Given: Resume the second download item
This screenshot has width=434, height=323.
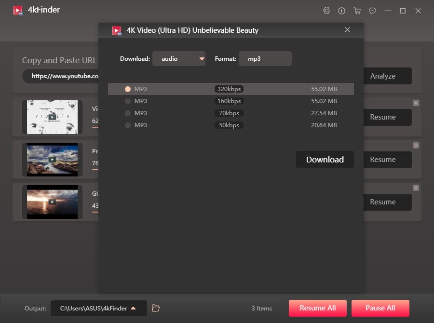Looking at the screenshot, I should click(x=388, y=160).
